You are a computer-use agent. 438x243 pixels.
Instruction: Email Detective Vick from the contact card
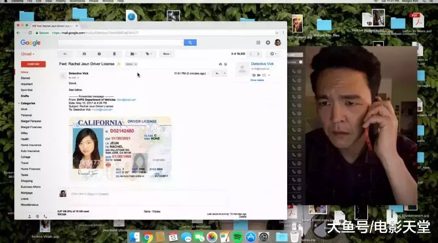tap(264, 75)
